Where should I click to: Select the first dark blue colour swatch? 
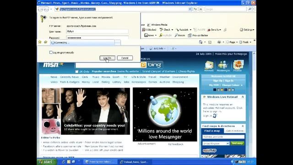pyautogui.click(x=215, y=90)
